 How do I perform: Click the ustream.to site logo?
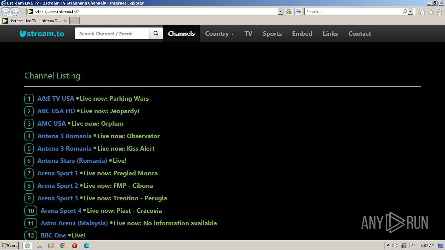click(42, 34)
